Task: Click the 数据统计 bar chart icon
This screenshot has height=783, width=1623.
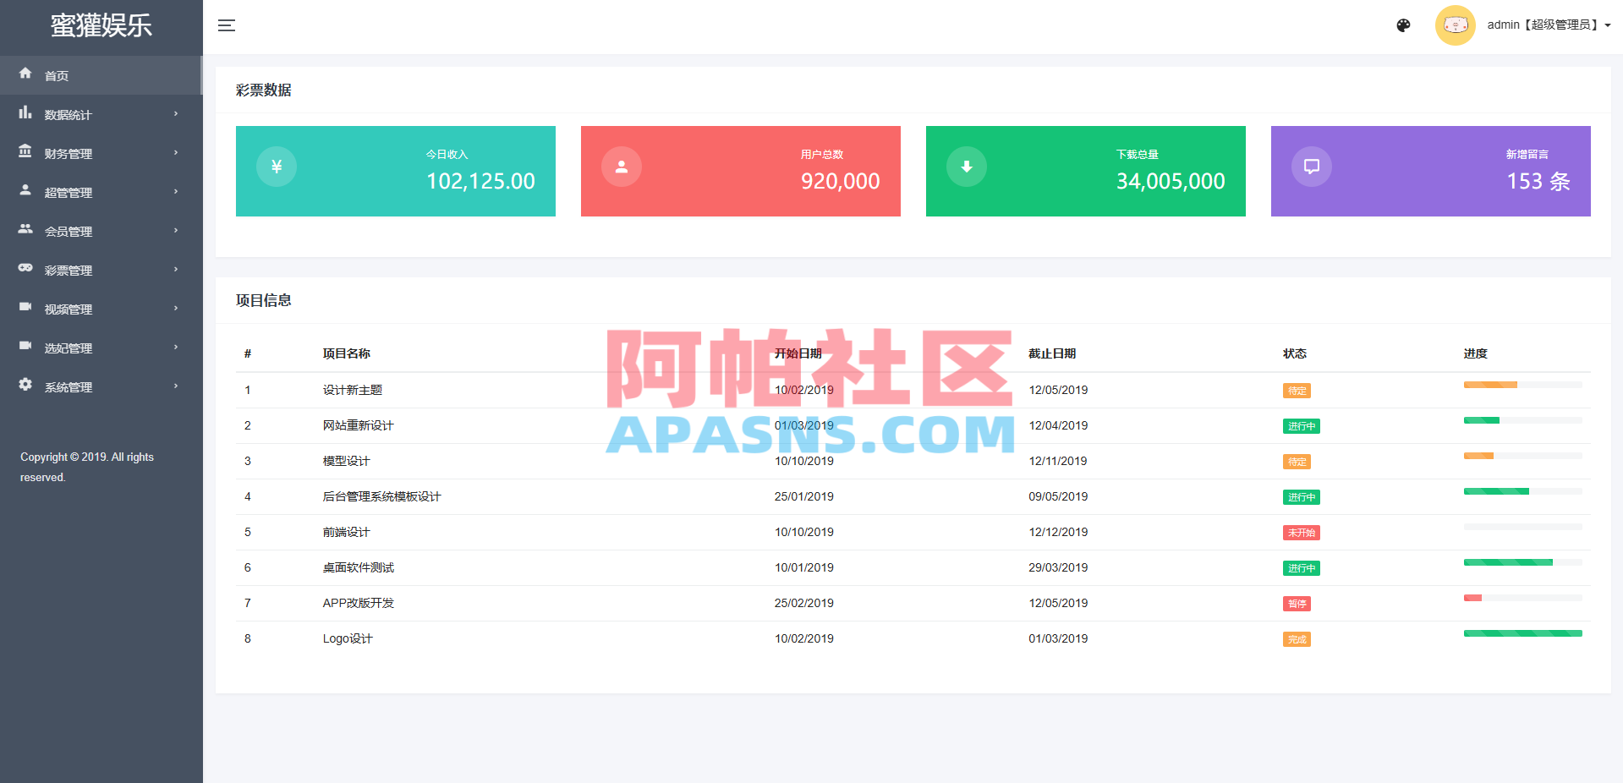Action: point(25,114)
